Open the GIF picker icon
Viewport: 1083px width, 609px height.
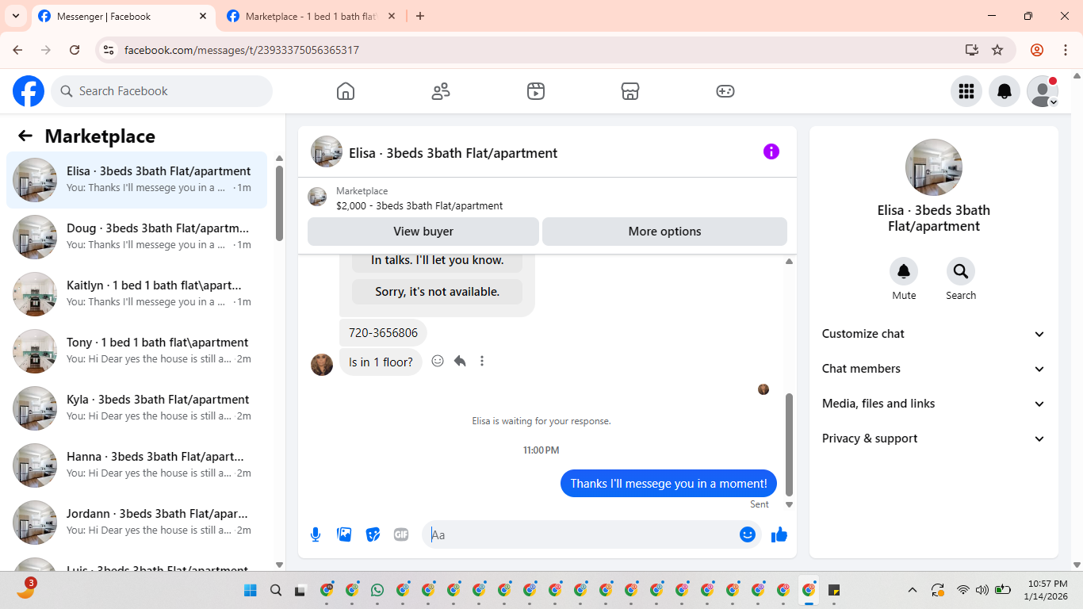[x=401, y=534]
